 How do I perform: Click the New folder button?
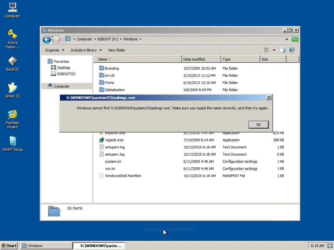(116, 50)
